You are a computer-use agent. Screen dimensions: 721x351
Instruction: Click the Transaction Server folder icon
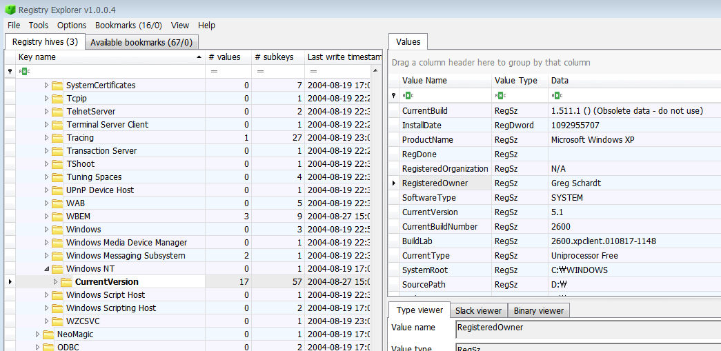[57, 151]
